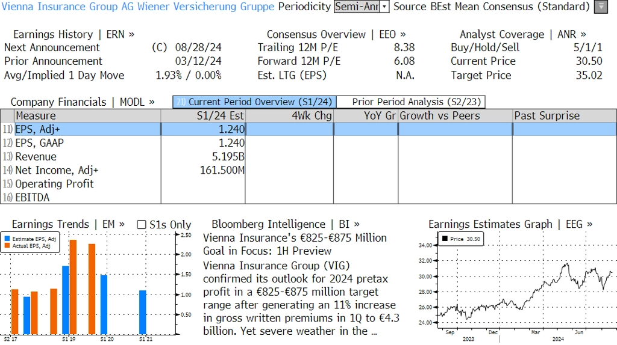This screenshot has height=345, width=617.
Task: Click the Revenue estimate 5.195B
Action: coord(228,157)
